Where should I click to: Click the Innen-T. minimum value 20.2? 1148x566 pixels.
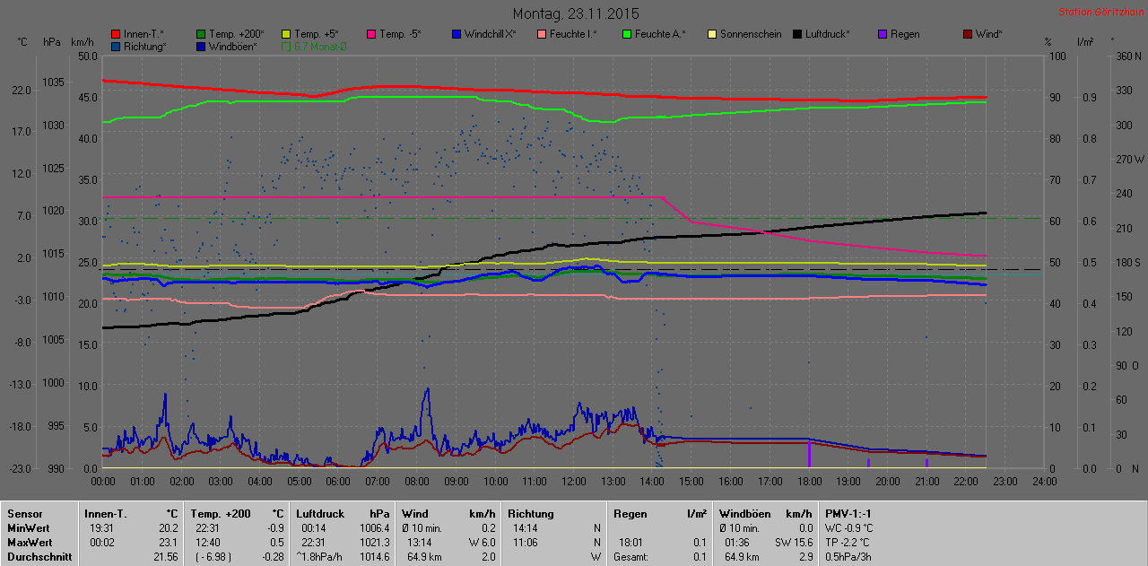(169, 528)
